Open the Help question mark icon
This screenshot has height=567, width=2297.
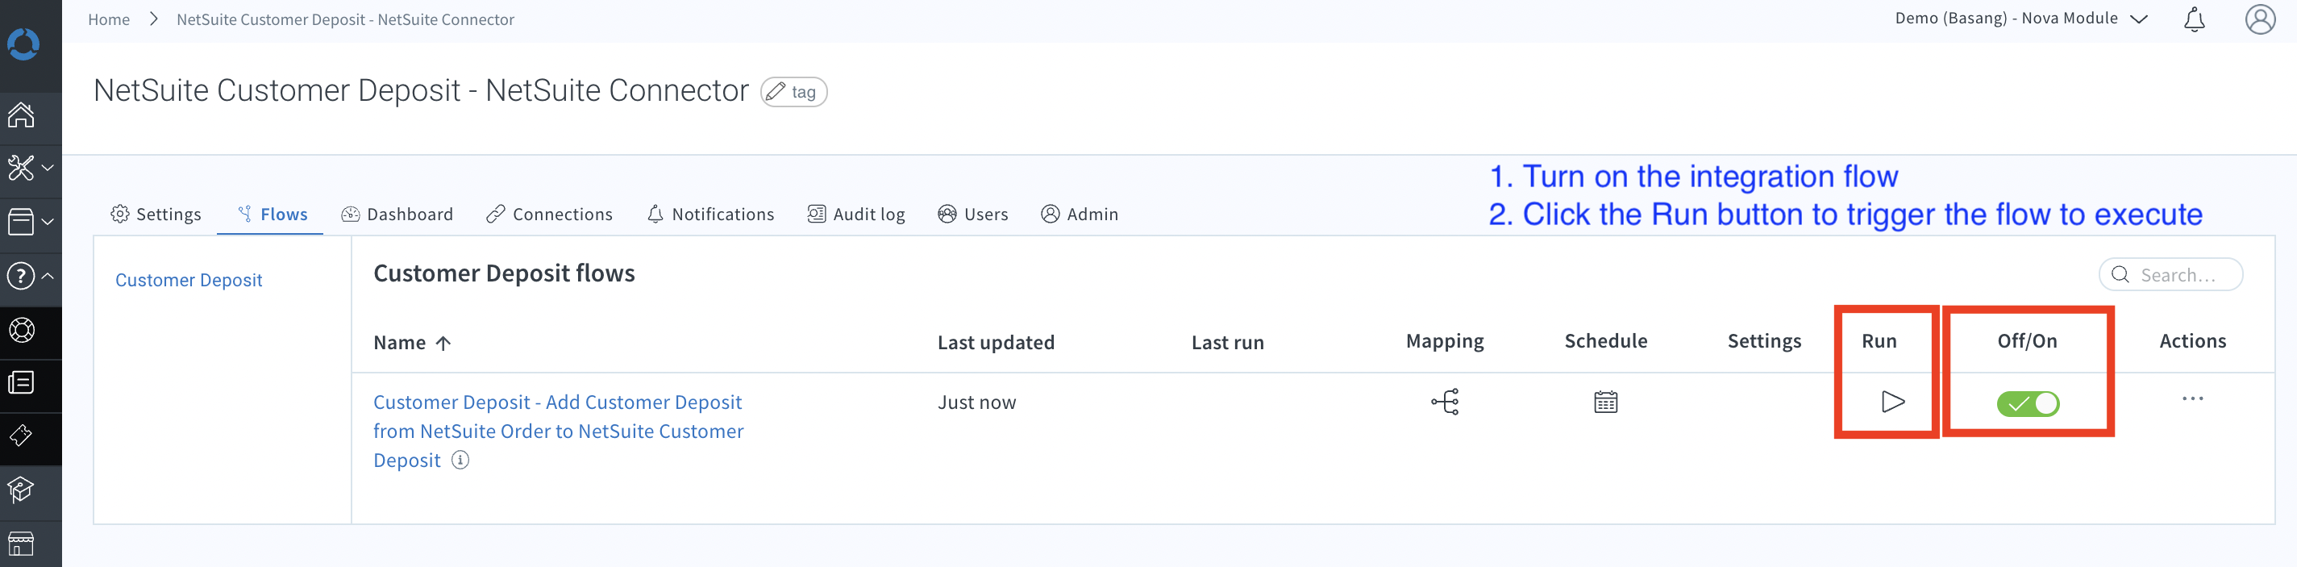[22, 277]
